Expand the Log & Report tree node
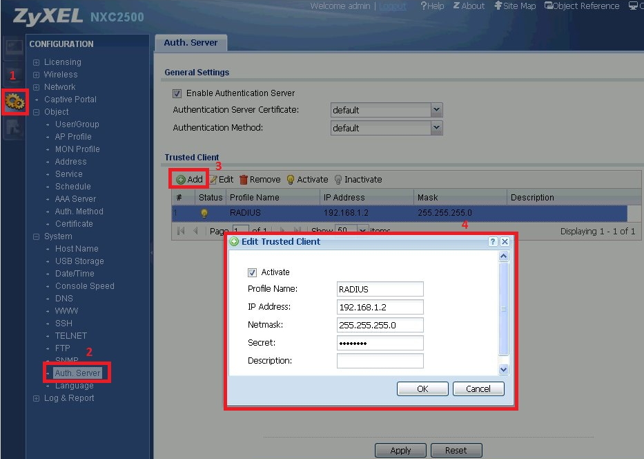The image size is (644, 459). 37,398
